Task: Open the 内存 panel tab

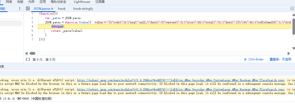Action: (31, 2)
